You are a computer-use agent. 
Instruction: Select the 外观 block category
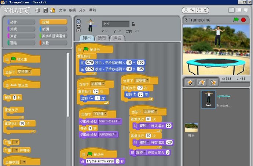[21, 29]
